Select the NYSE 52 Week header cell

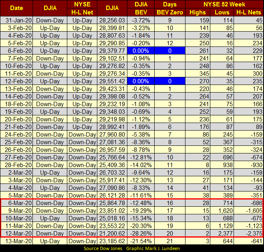pyautogui.click(x=225, y=5)
